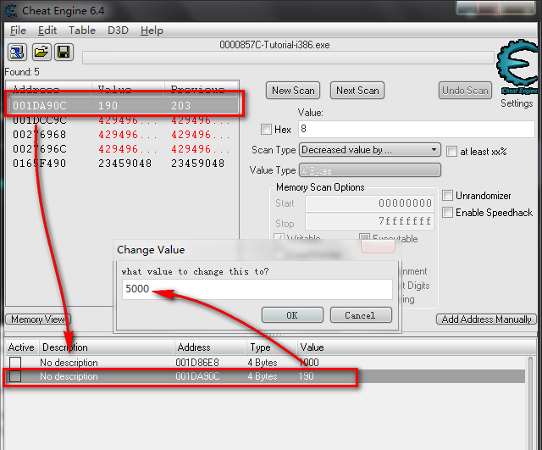Enable the Unrandomizer checkbox
This screenshot has width=542, height=450.
pos(447,196)
